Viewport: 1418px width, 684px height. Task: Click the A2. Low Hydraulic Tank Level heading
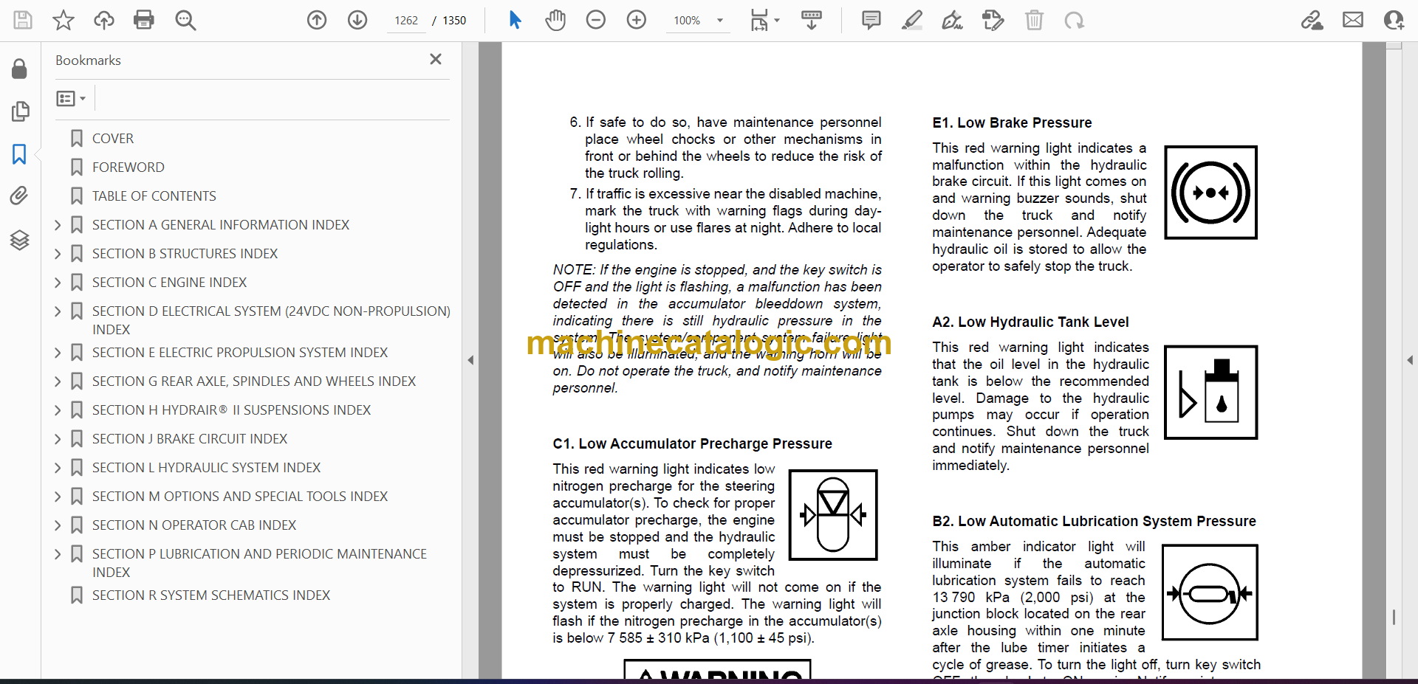click(1030, 322)
